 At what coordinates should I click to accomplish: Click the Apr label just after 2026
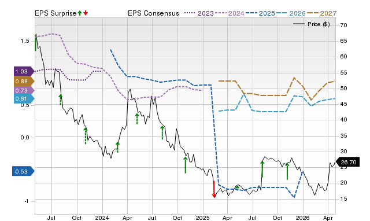328,218
